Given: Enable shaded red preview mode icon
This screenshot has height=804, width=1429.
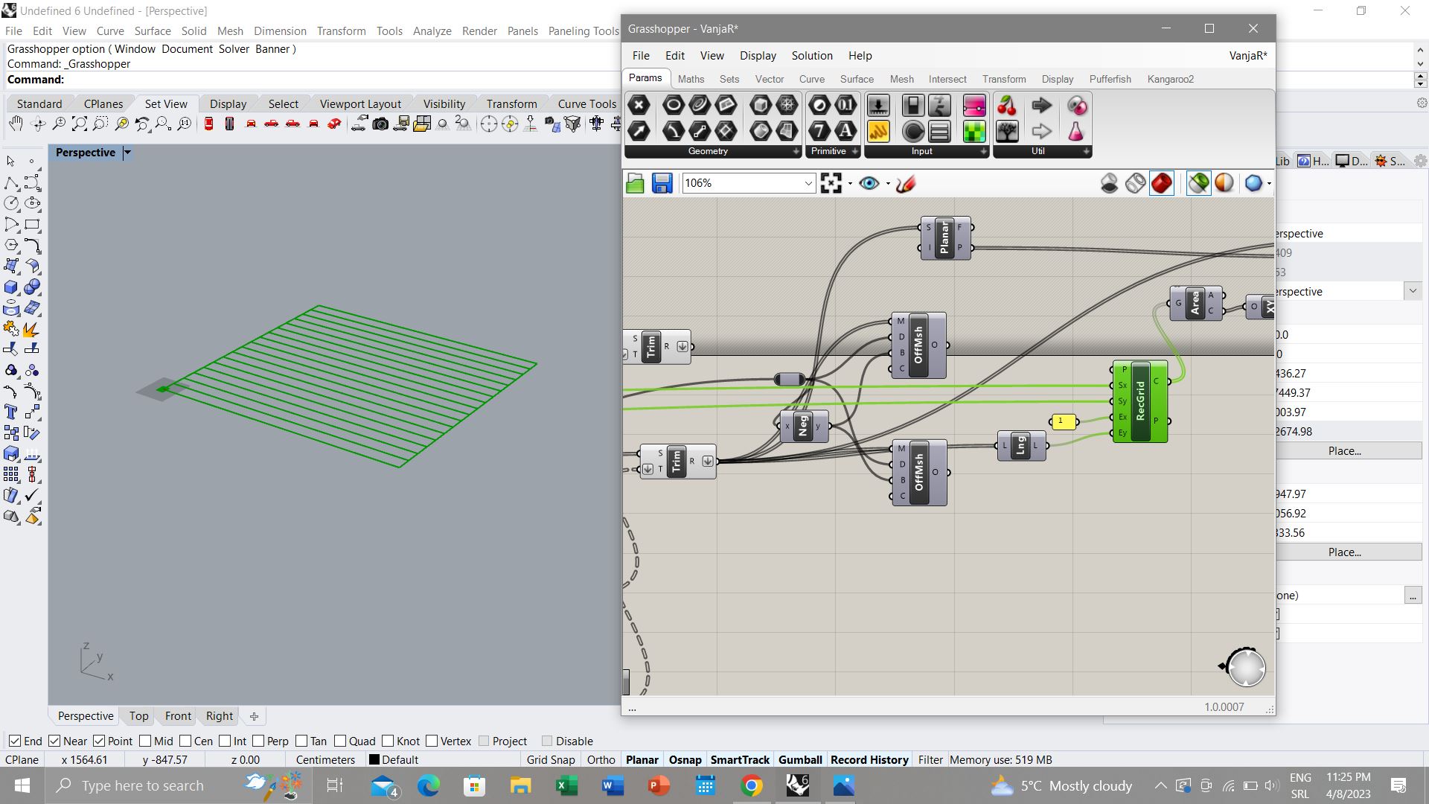Looking at the screenshot, I should click(1161, 183).
